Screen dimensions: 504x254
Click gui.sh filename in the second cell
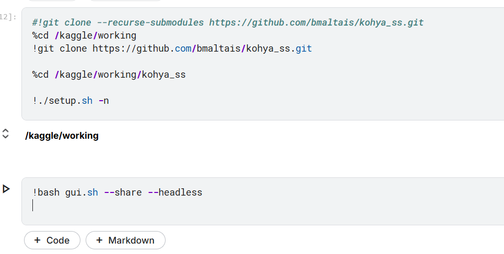[x=81, y=192]
